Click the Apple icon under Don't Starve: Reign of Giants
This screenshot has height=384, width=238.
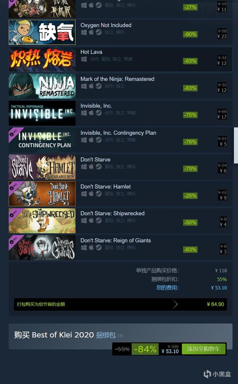click(x=91, y=248)
